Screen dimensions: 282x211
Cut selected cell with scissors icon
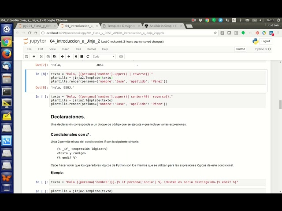pyautogui.click(x=41, y=57)
